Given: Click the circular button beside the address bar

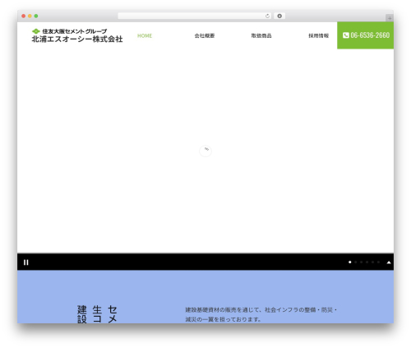Looking at the screenshot, I should tap(279, 16).
